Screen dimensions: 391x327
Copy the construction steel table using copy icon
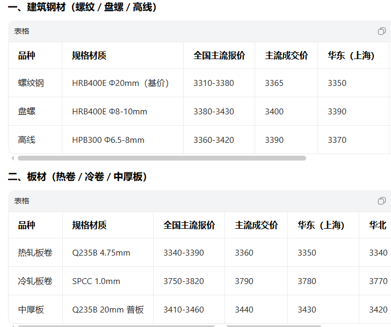381,31
